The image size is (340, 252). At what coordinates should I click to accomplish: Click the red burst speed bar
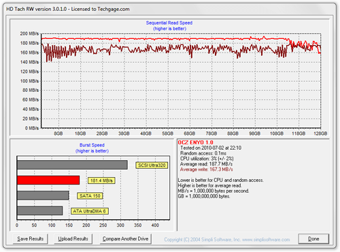[x=48, y=180]
